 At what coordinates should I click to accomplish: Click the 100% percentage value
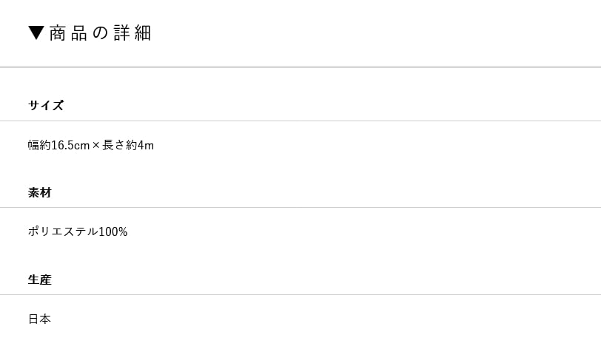coord(113,231)
